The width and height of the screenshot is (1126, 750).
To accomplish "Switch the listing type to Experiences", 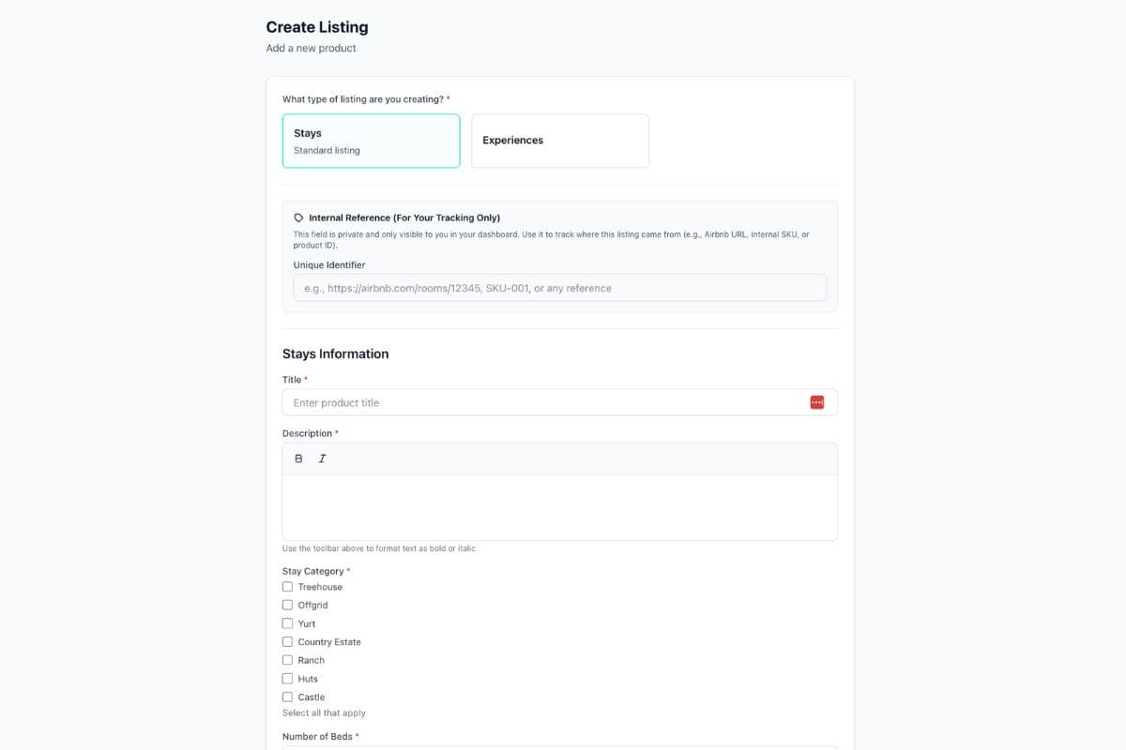I will 559,141.
